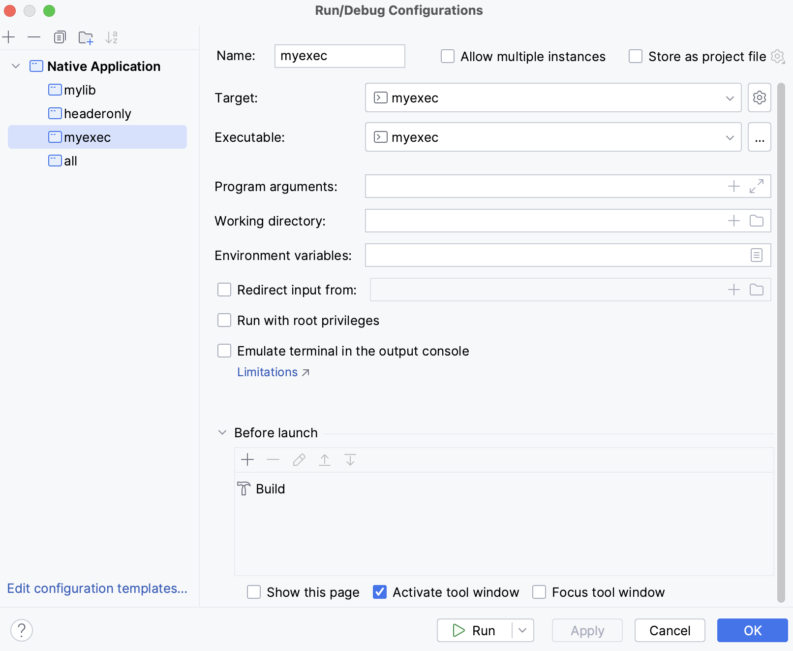793x651 pixels.
Task: Open Target settings via gear icon
Action: (x=759, y=98)
